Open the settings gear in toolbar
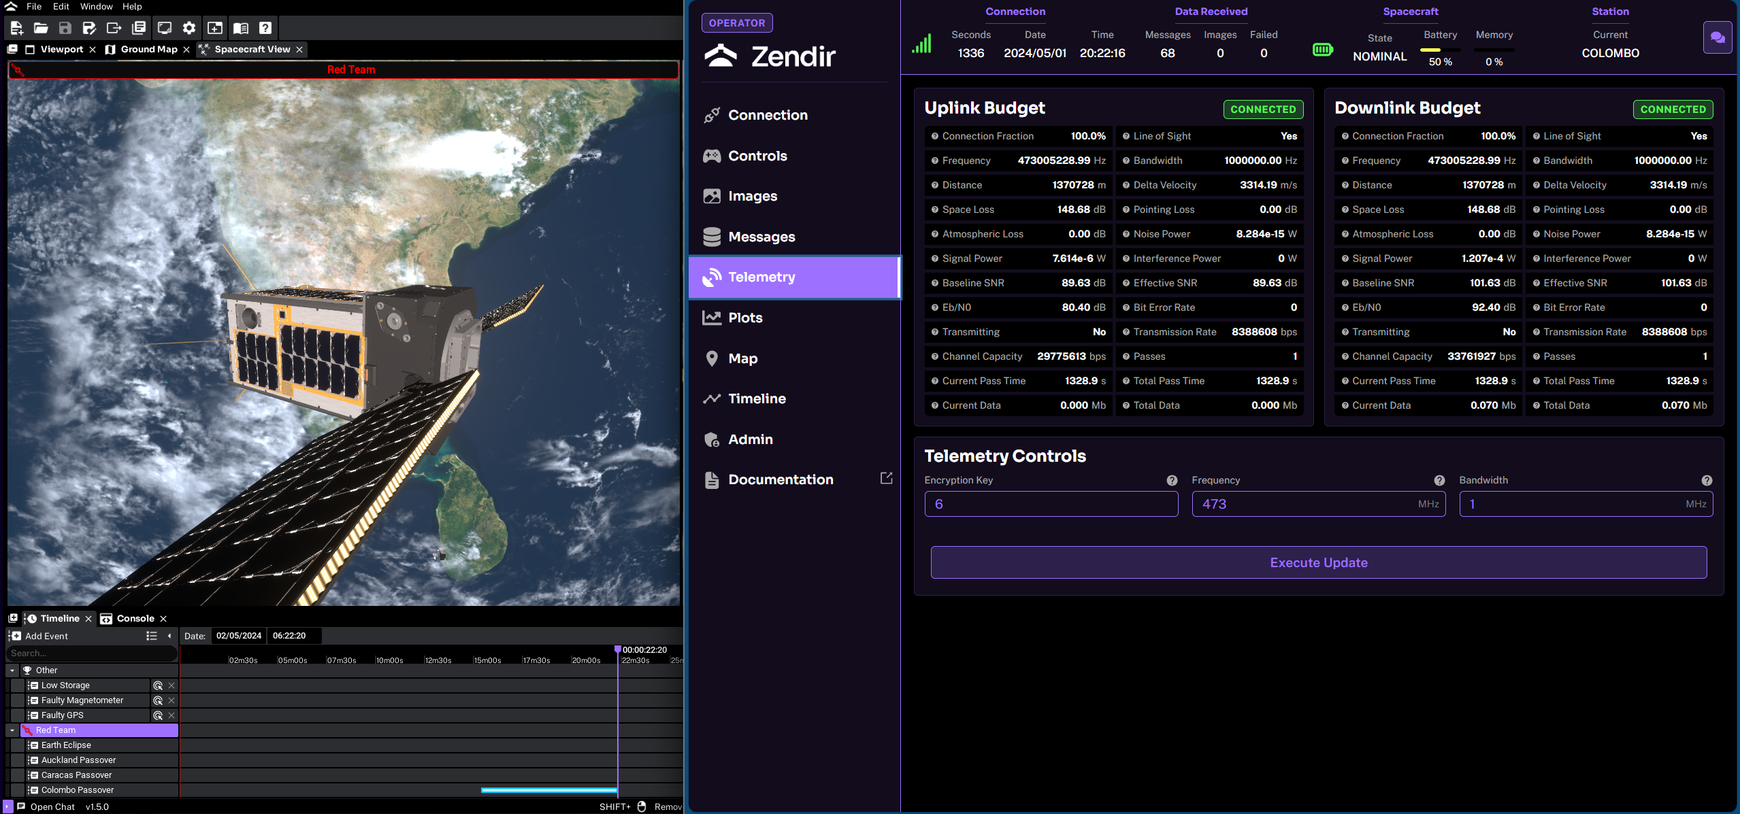1740x814 pixels. coord(189,28)
